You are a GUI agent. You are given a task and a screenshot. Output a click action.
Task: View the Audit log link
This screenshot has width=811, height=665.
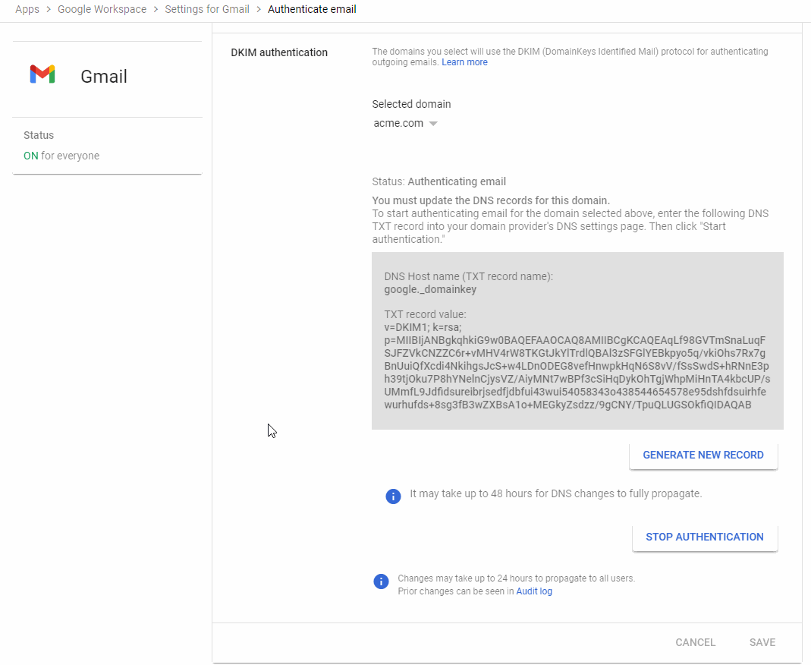point(534,591)
